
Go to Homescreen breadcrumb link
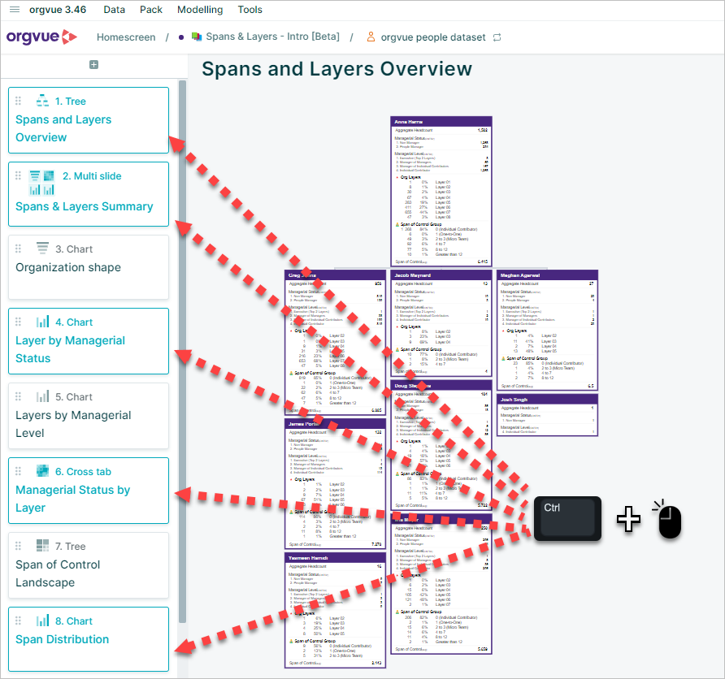point(126,37)
